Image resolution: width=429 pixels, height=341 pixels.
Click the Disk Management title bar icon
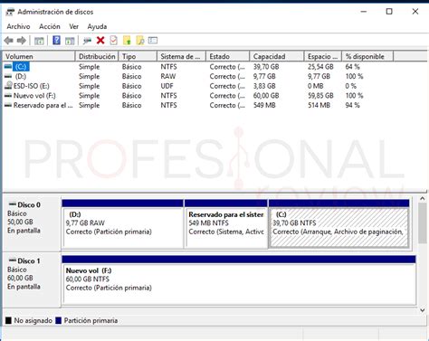tap(10, 12)
